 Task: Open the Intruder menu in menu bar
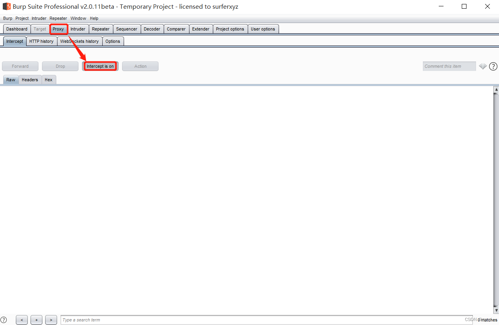pyautogui.click(x=39, y=18)
